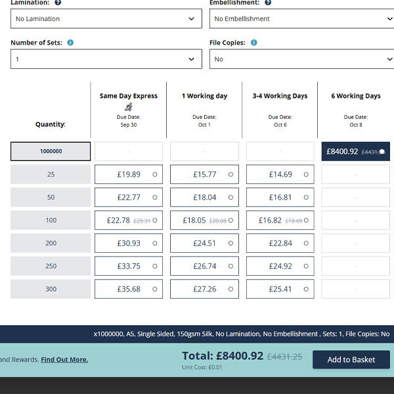Viewport: 394px width, 394px height.
Task: Select the £8400.92 6 Working Days option
Action: coord(355,151)
